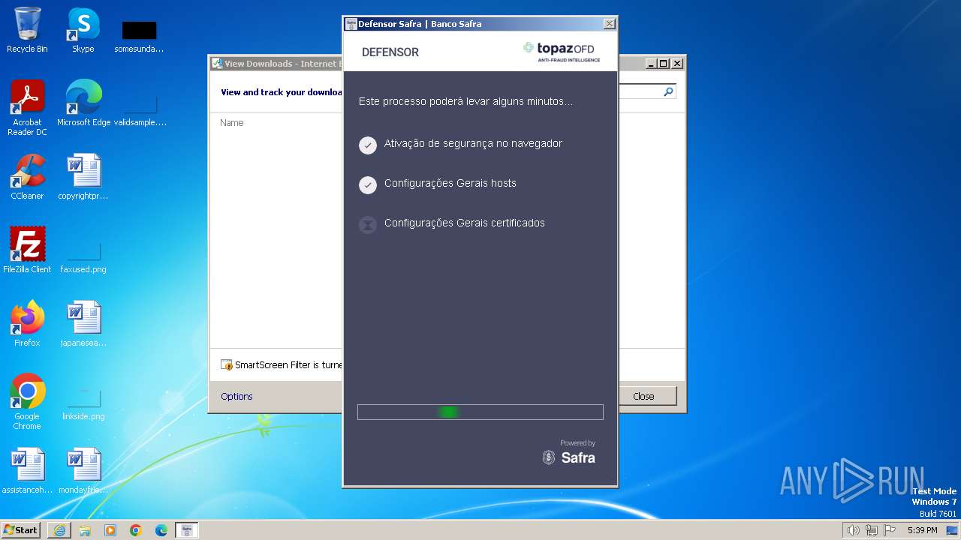961x540 pixels.
Task: Click the 'Configurações Gerais hosts' checkmark
Action: [368, 184]
